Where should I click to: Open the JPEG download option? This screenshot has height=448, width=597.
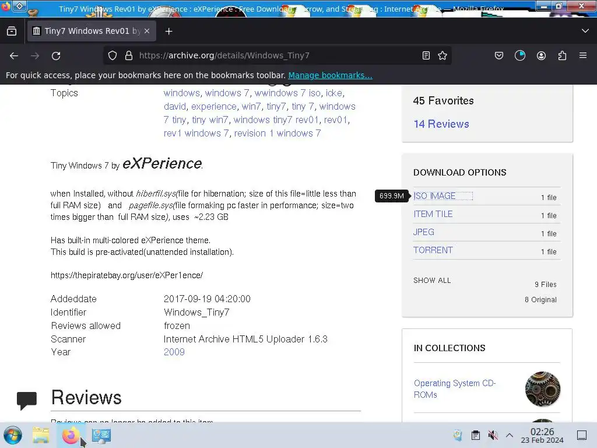click(424, 232)
